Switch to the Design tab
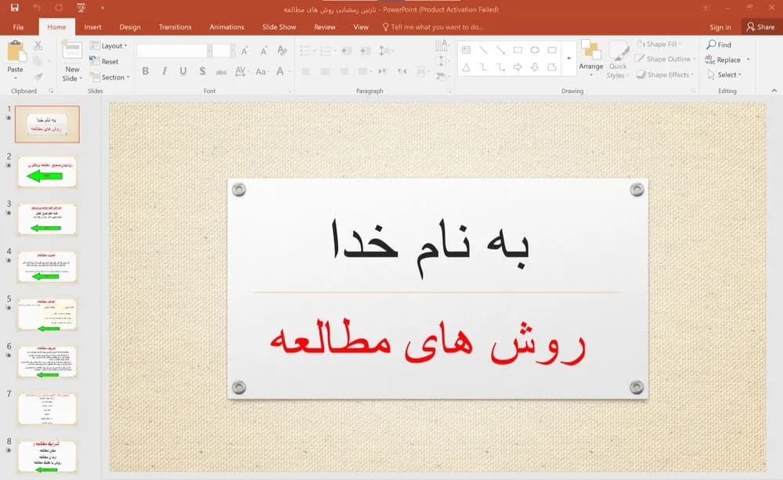 tap(130, 27)
